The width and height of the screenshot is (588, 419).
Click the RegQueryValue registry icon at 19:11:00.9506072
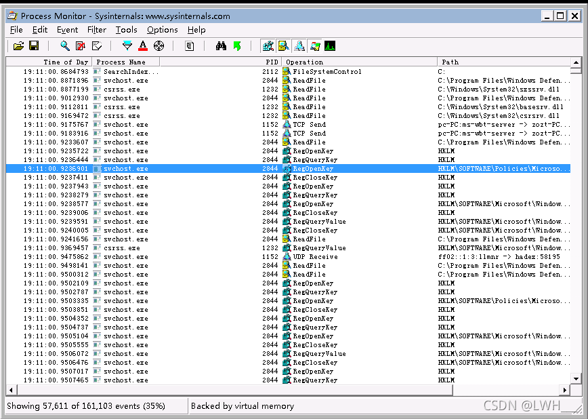pyautogui.click(x=287, y=353)
